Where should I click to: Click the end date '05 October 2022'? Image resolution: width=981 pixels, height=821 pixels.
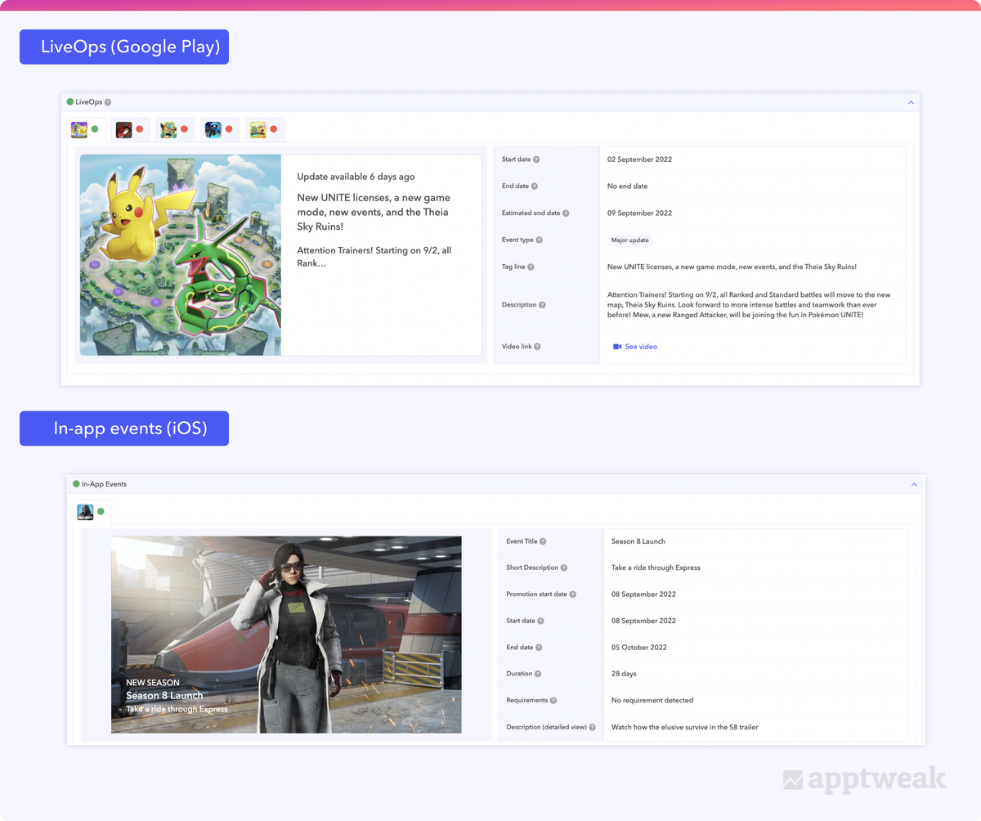[x=639, y=648]
